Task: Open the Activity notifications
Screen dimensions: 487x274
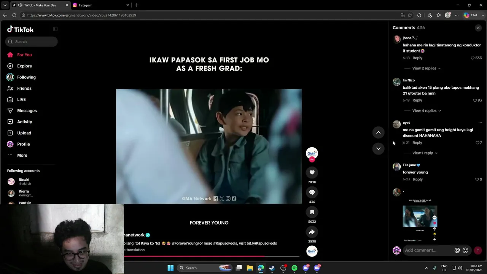Action: tap(25, 122)
